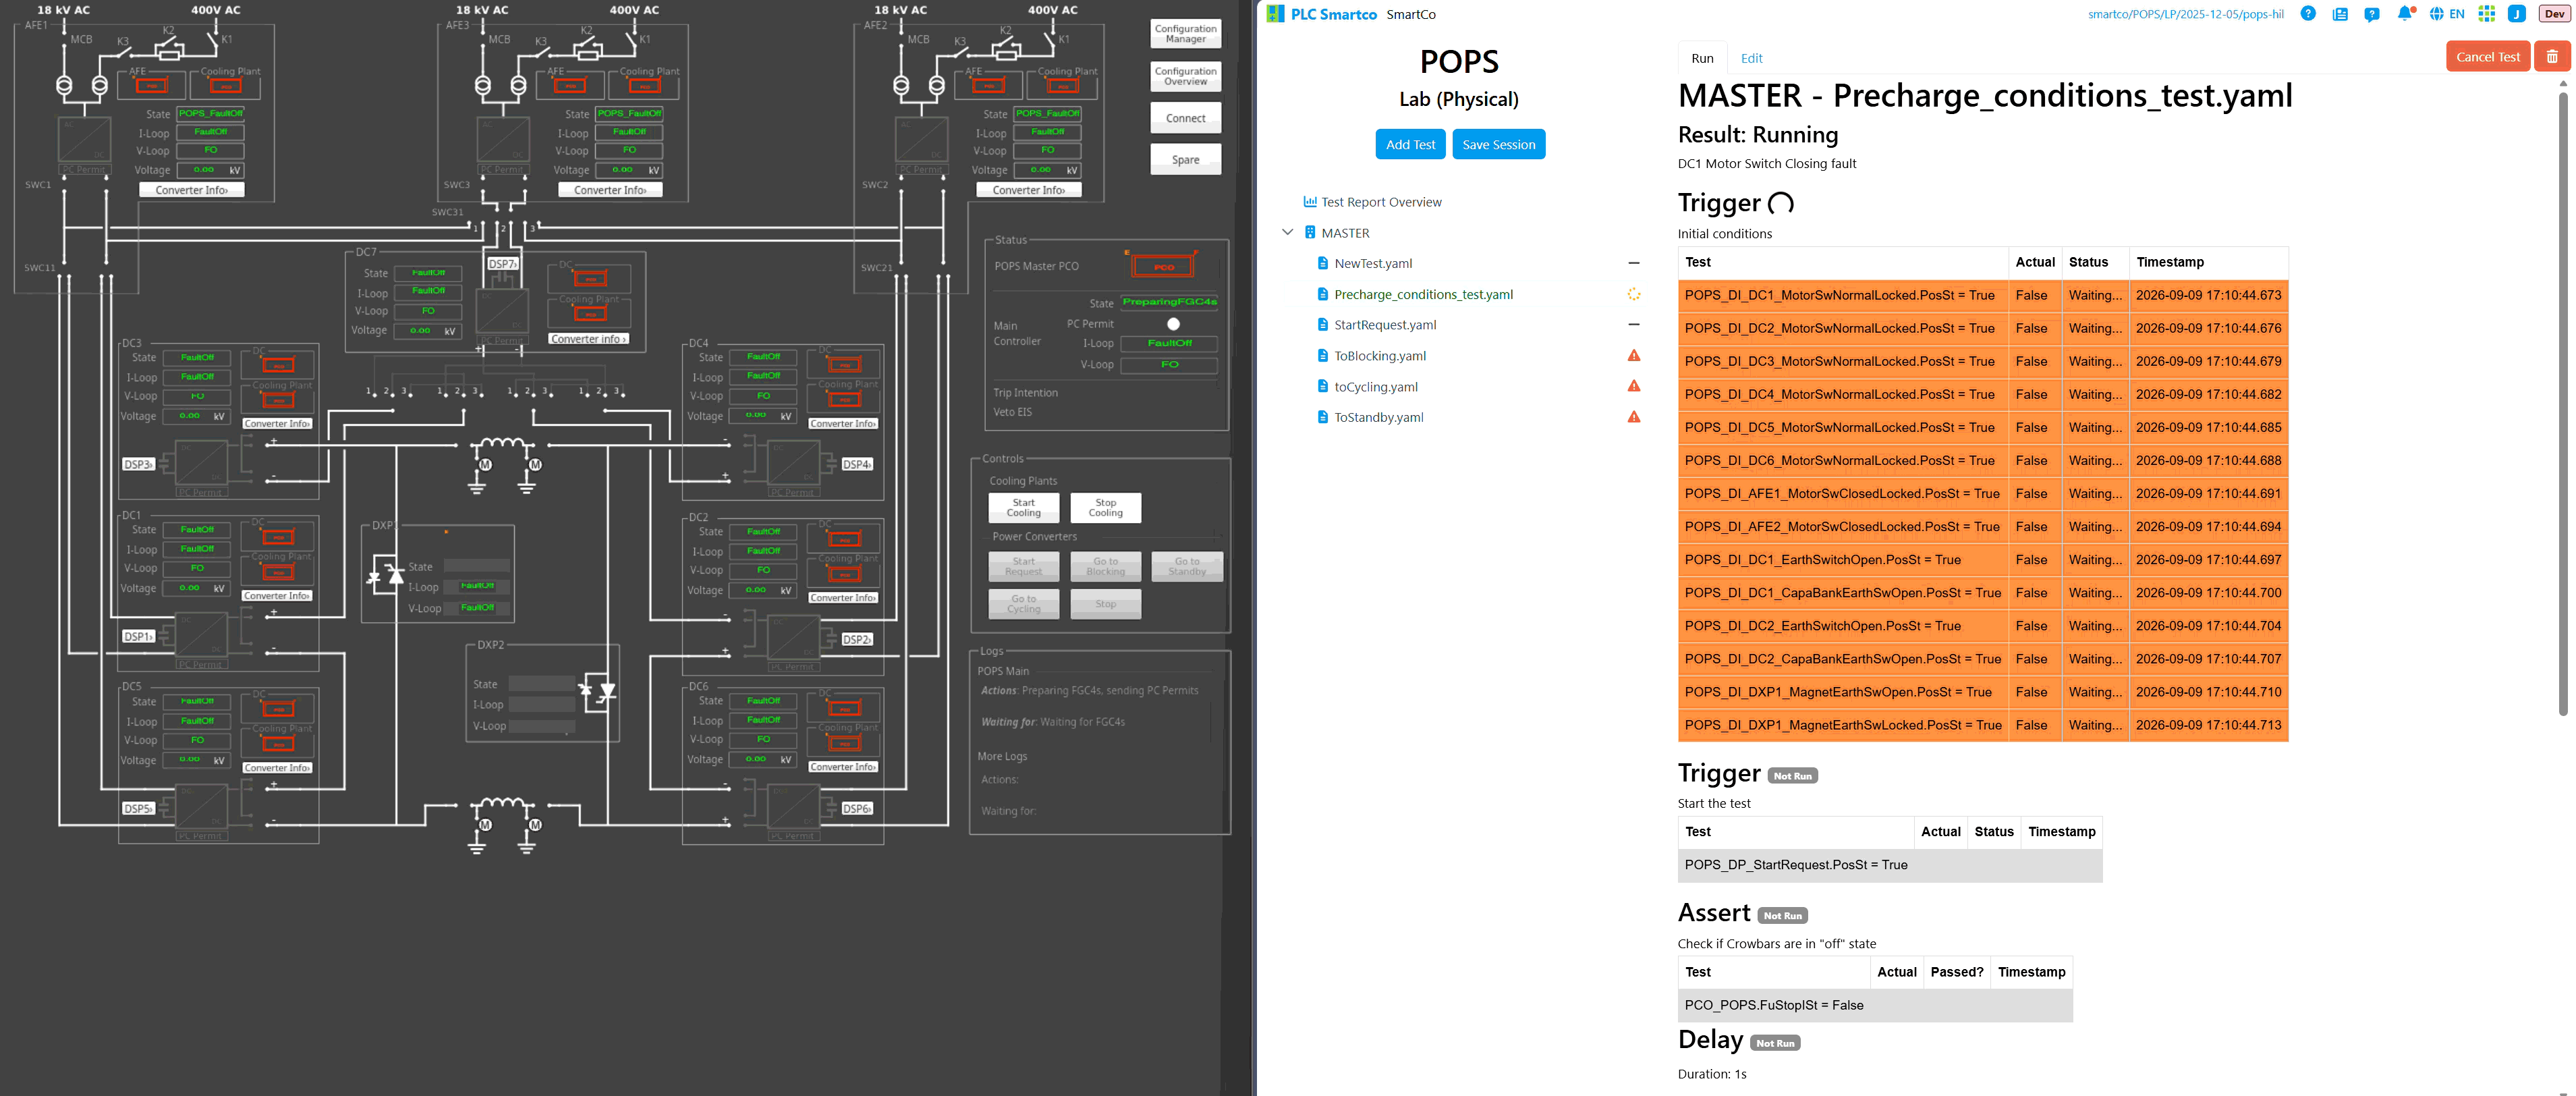Switch to the Edit tab
Screen dimensions: 2576x1096
(1751, 58)
